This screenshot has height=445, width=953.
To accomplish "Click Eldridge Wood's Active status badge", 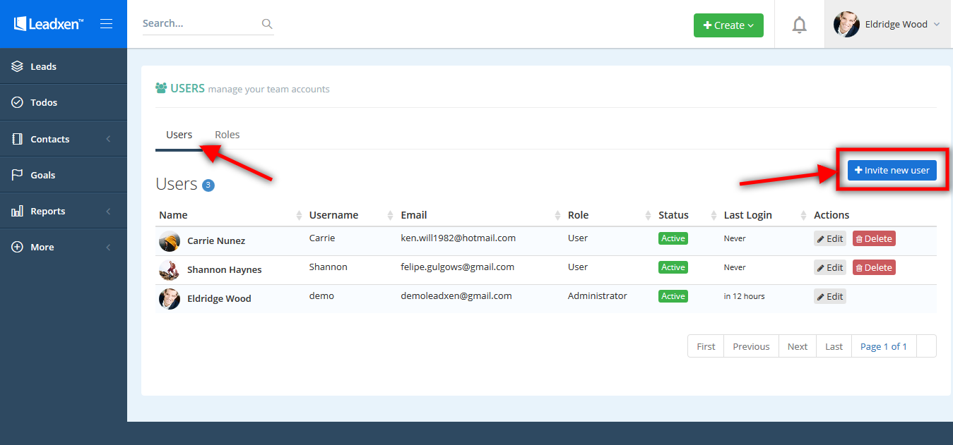I will (x=673, y=296).
